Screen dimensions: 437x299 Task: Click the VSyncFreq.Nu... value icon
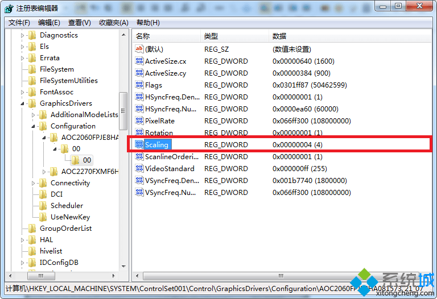click(139, 192)
